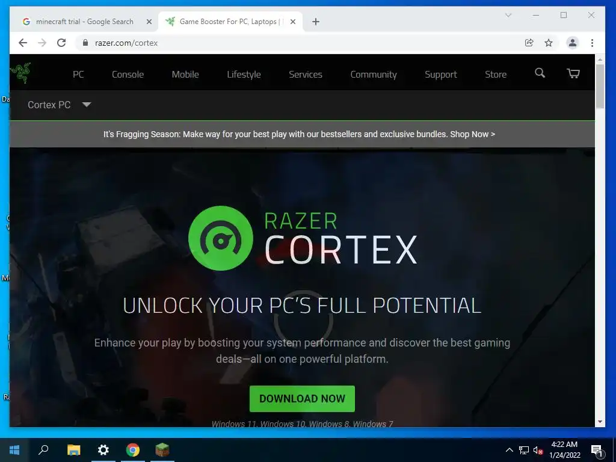Screen dimensions: 616x462
Task: Select the Game Booster For PC tab
Action: tap(230, 22)
